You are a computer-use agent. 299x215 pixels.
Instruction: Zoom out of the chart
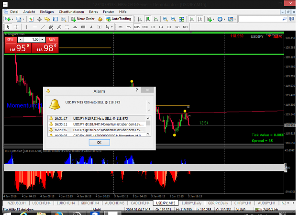[173, 19]
